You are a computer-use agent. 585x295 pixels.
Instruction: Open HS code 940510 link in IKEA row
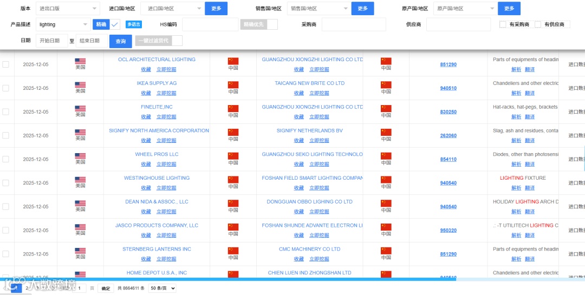tap(448, 88)
